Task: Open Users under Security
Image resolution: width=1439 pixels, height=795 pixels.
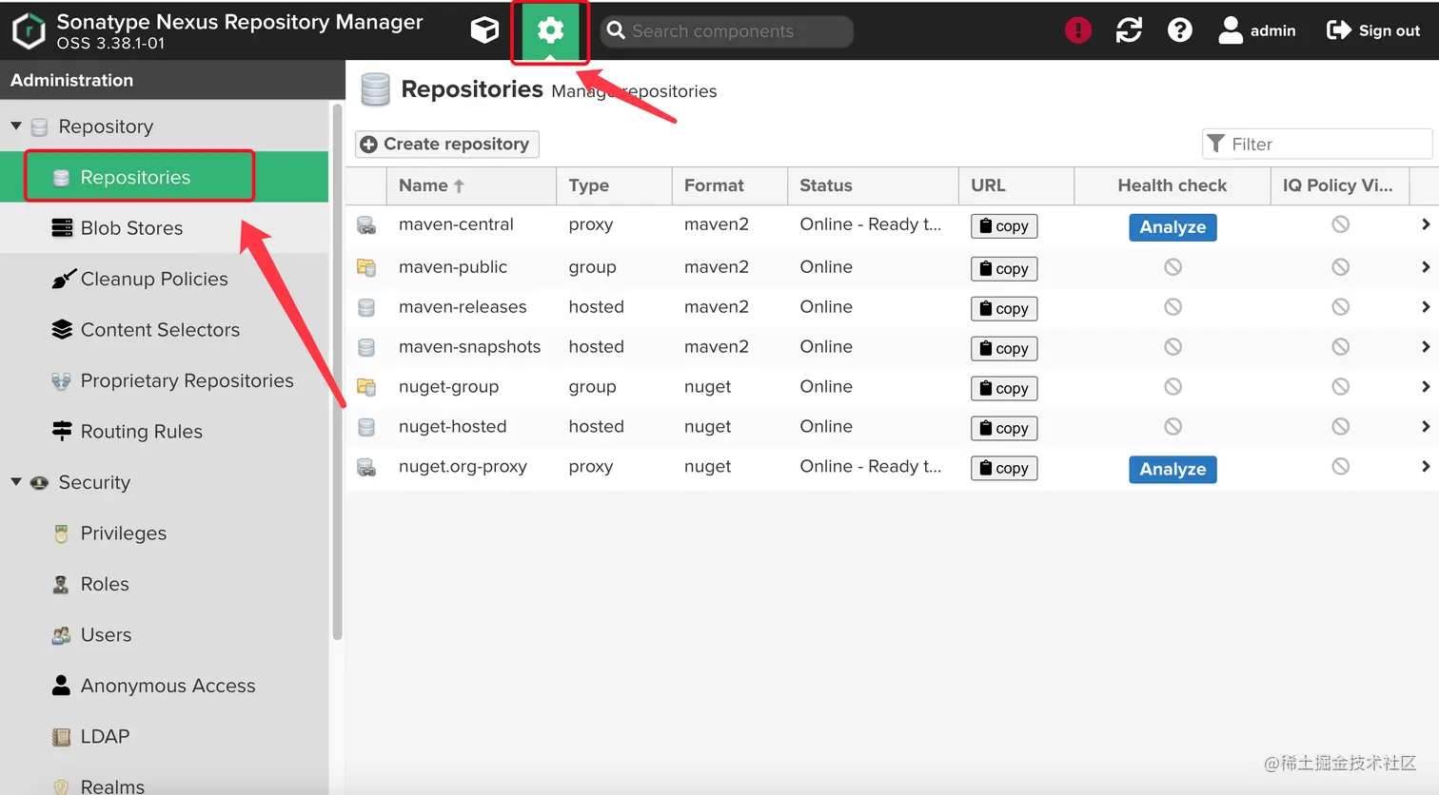Action: [x=164, y=635]
